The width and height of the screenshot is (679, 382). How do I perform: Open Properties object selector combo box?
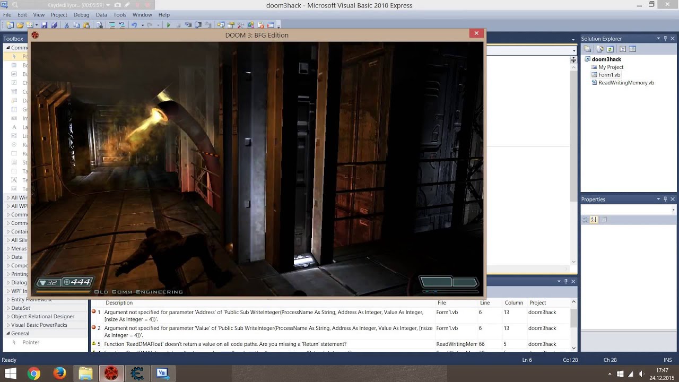pos(629,210)
